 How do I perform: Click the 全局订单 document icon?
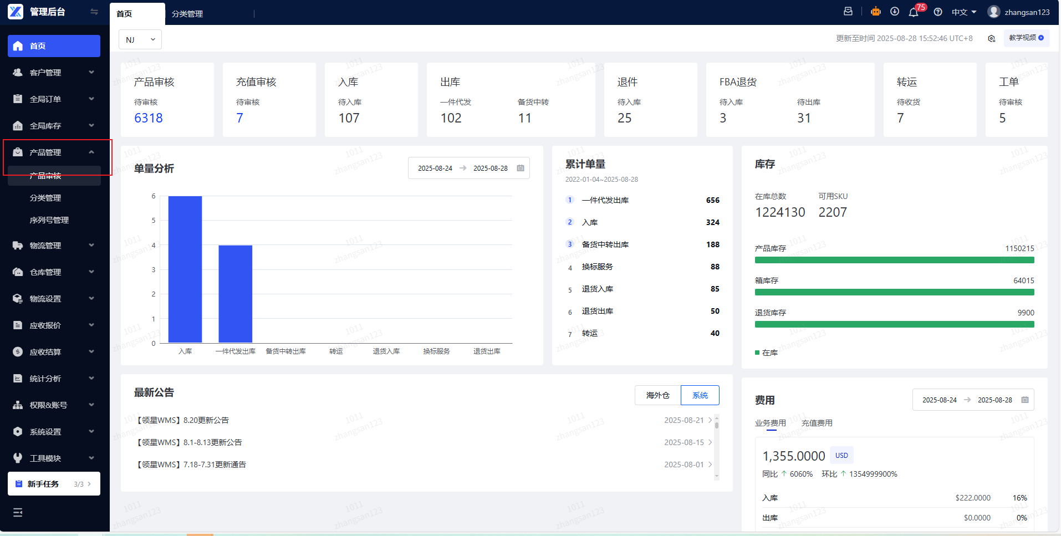(x=18, y=99)
